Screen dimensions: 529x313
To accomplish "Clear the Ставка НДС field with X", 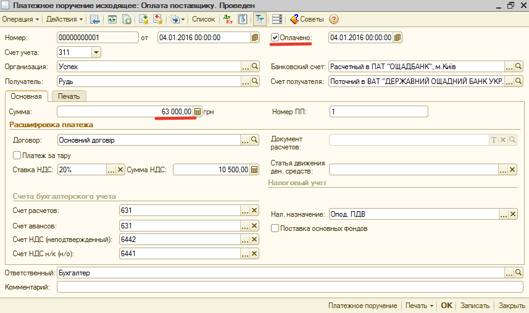I will [120, 170].
